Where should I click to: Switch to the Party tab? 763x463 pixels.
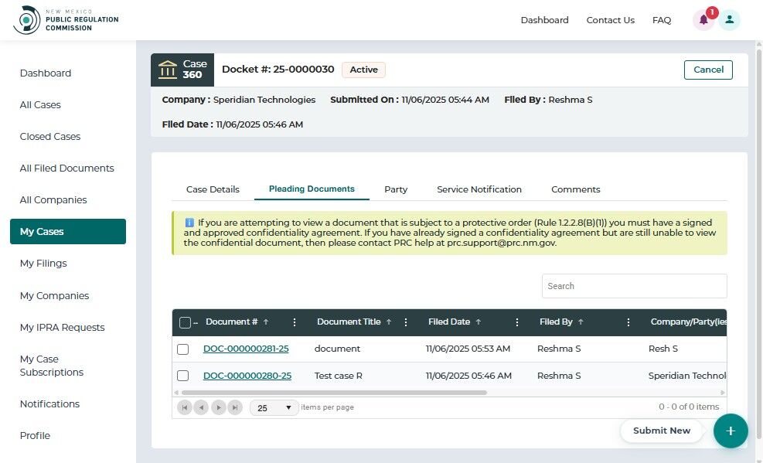396,189
